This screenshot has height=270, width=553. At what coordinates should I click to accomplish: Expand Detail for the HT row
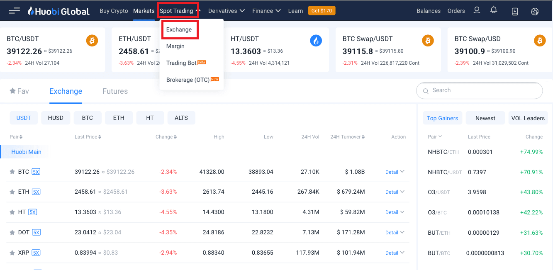tap(395, 212)
